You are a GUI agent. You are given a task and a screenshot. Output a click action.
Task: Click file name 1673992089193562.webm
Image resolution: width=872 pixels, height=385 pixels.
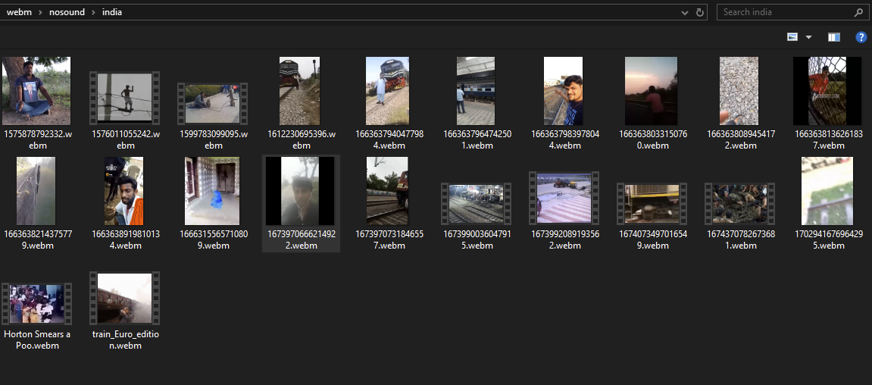click(564, 240)
